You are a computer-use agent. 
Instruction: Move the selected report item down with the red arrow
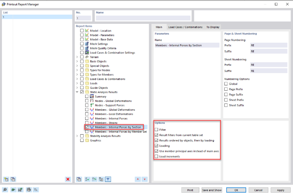click(145, 179)
